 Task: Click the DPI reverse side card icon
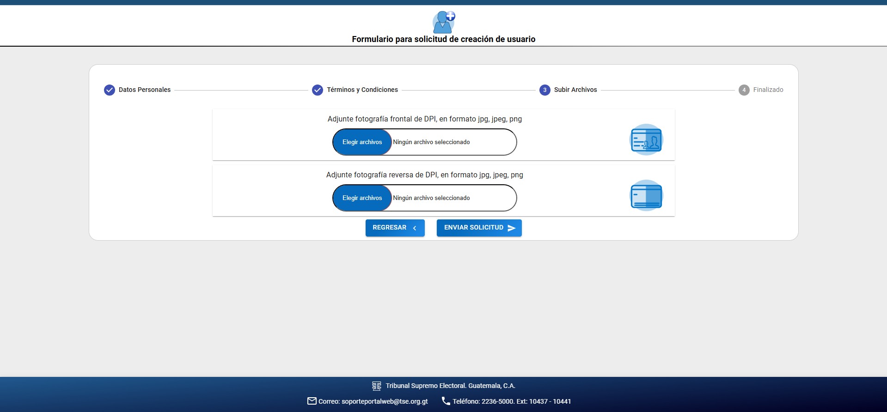pos(646,195)
